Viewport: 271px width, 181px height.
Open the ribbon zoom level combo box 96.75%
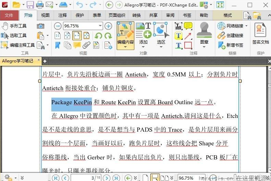(83, 26)
